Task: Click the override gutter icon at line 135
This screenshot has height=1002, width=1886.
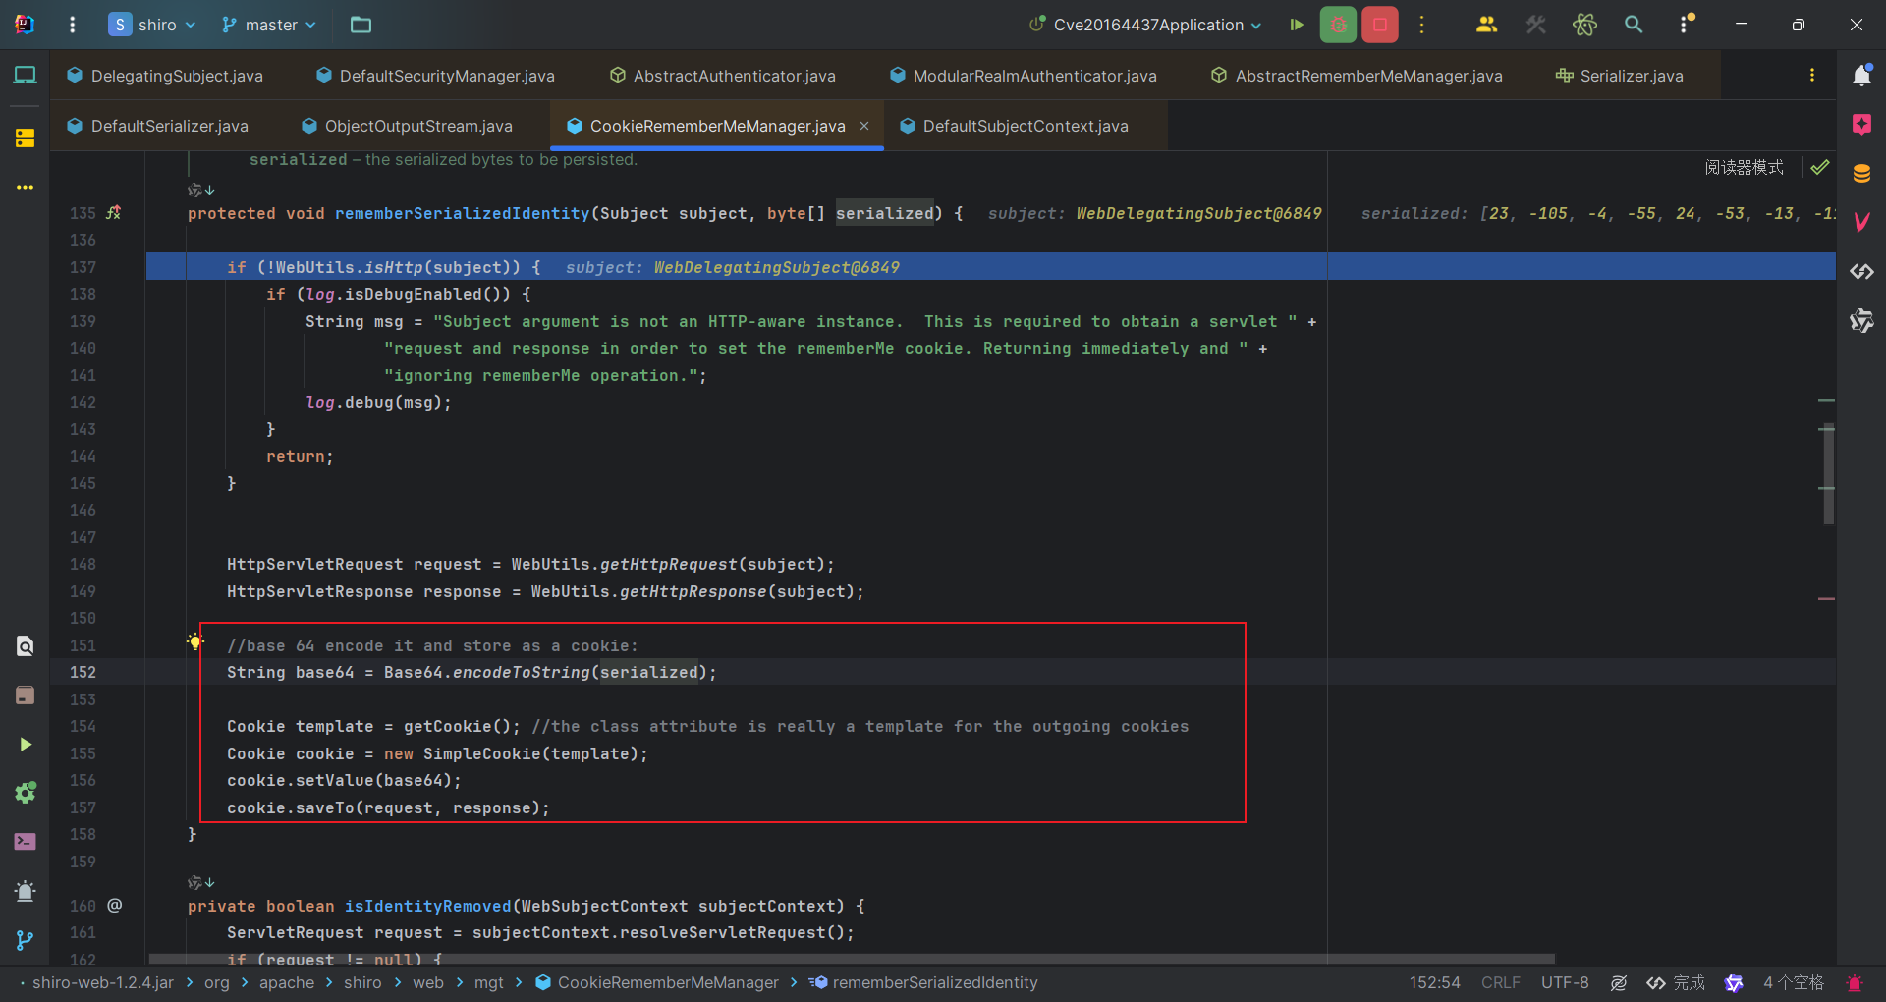Action: (114, 212)
